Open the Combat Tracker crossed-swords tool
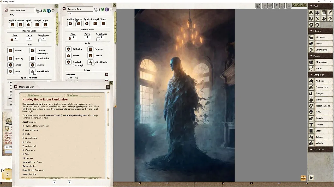The width and height of the screenshot is (334, 187). point(311,12)
